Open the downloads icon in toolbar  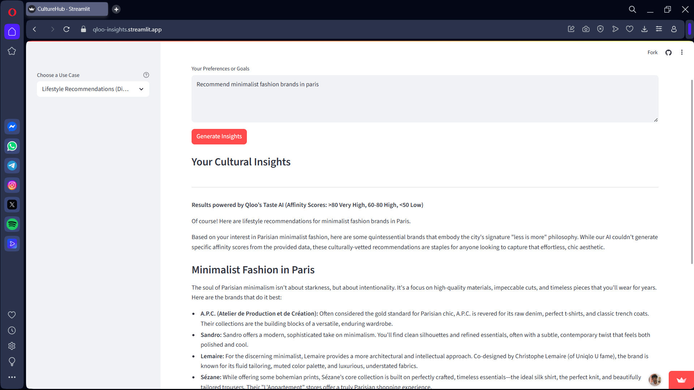point(644,29)
